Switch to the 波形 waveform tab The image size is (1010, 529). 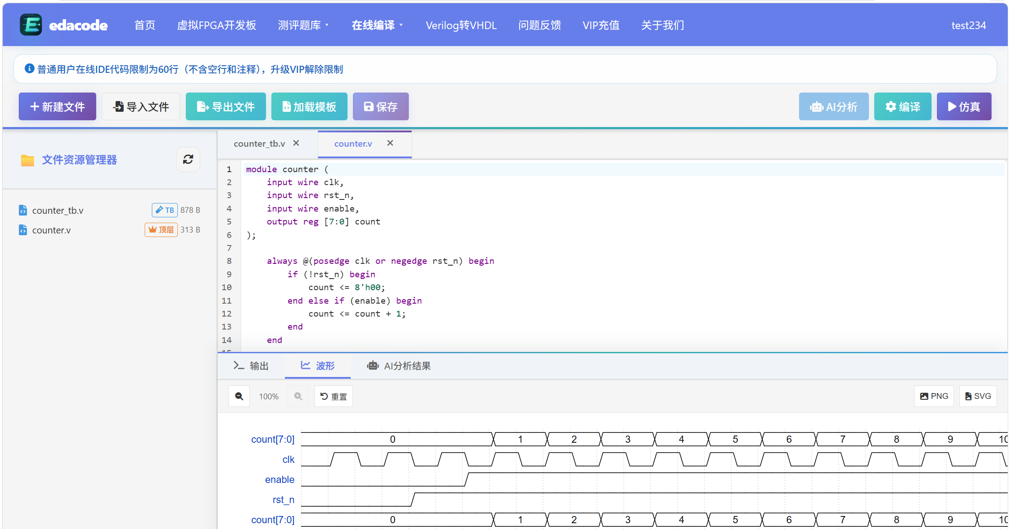pyautogui.click(x=318, y=365)
